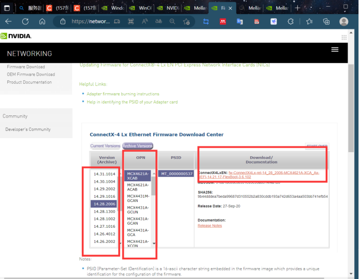
Task: Open Product Documentation sidebar link
Action: pyautogui.click(x=30, y=82)
